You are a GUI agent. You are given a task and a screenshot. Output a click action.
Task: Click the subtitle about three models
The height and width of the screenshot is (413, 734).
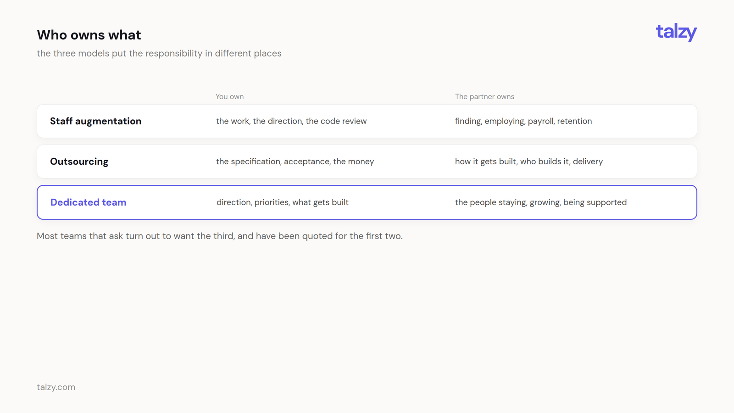click(159, 53)
